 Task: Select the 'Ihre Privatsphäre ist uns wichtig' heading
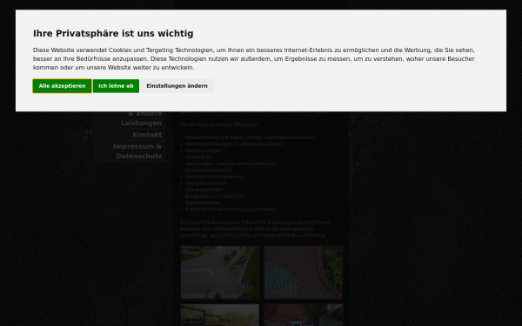point(113,34)
